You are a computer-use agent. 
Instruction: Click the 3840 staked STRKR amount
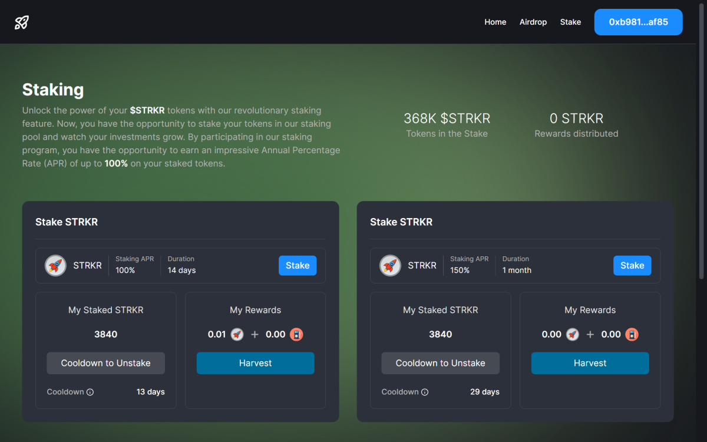click(x=105, y=334)
